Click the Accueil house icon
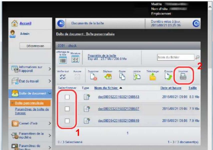The height and width of the screenshot is (150, 213). tap(14, 23)
